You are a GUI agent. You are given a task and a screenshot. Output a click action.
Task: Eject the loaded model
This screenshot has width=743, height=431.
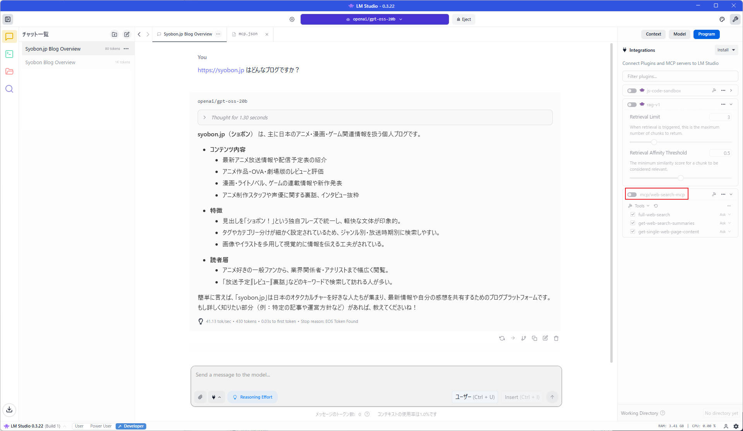click(x=464, y=19)
